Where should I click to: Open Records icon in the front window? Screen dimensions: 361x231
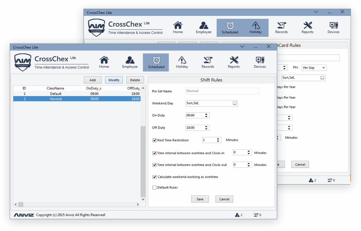208,62
